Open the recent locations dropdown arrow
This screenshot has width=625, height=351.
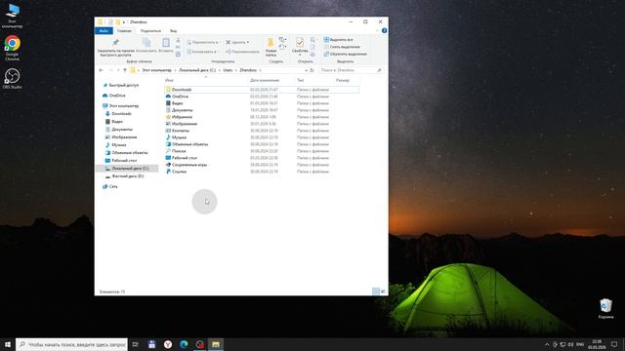[118, 70]
